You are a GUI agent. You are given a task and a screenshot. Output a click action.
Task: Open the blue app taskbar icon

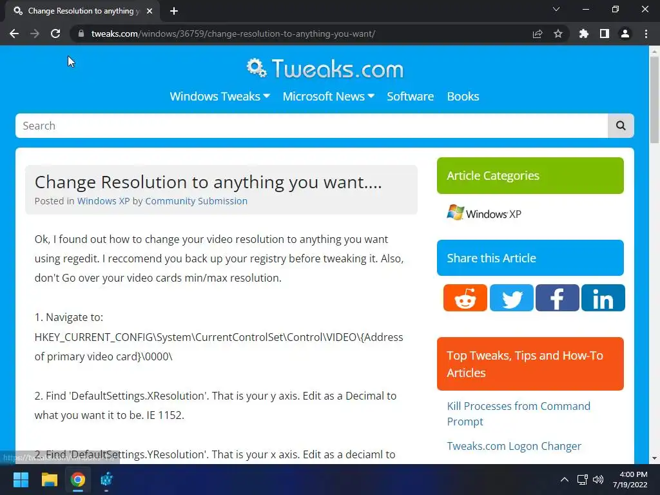tap(106, 480)
